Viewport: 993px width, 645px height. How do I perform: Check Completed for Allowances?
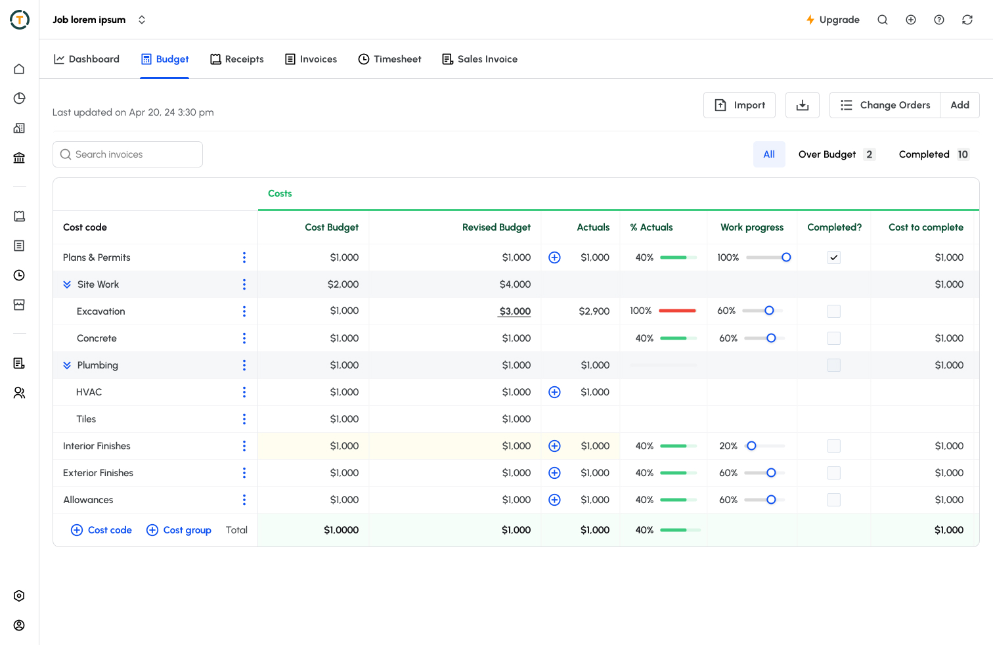tap(834, 500)
